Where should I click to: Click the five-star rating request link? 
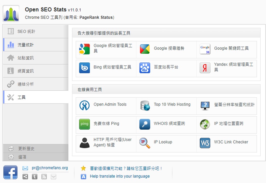click(126, 168)
